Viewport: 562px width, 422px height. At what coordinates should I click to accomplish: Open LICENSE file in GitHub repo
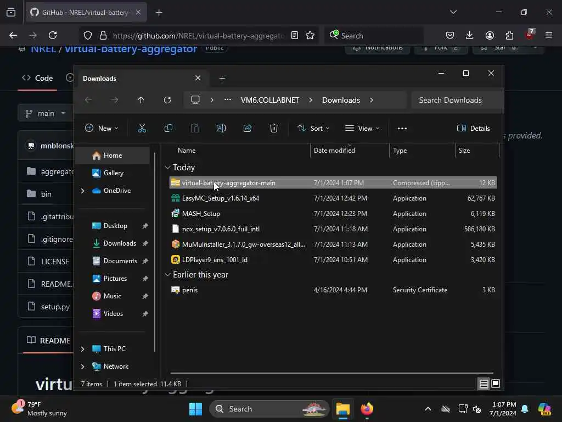pos(55,262)
